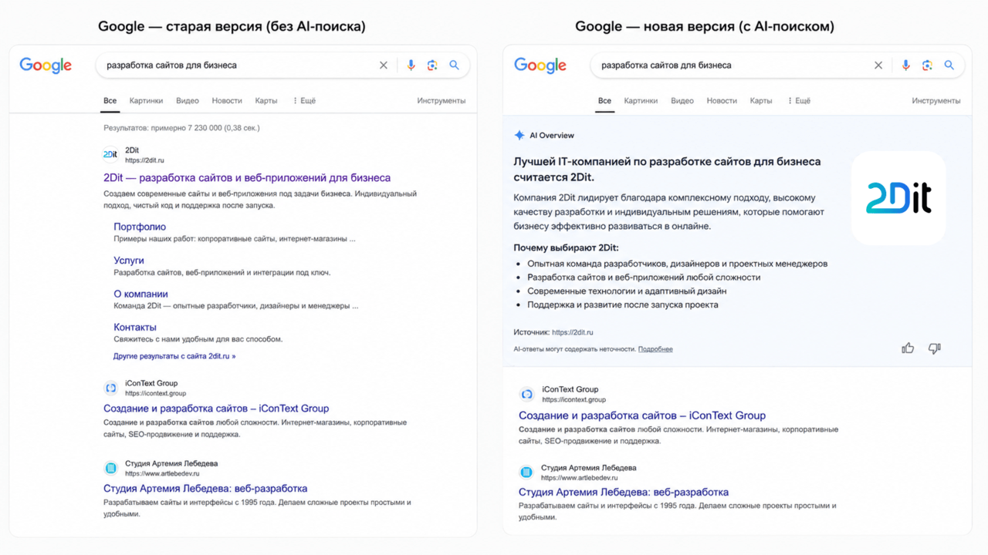Viewport: 988px width, 555px height.
Task: Click the left search field with the query text
Action: tap(239, 66)
